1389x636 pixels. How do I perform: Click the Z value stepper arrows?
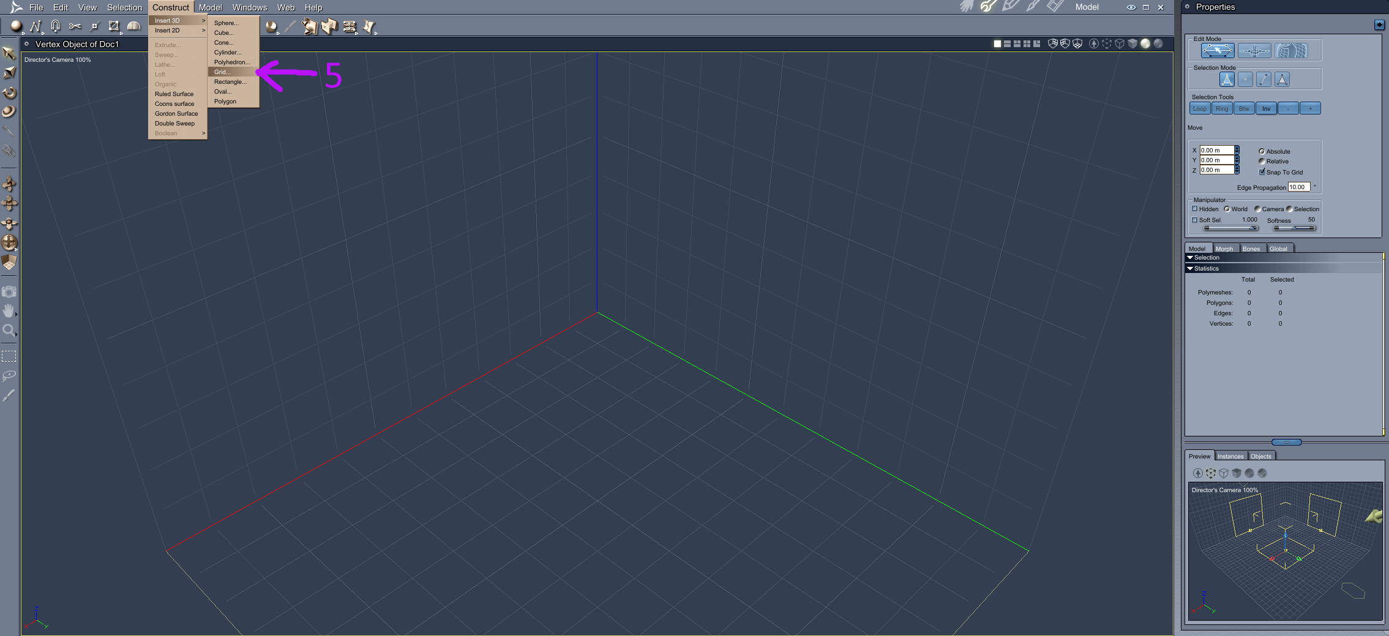coord(1237,170)
